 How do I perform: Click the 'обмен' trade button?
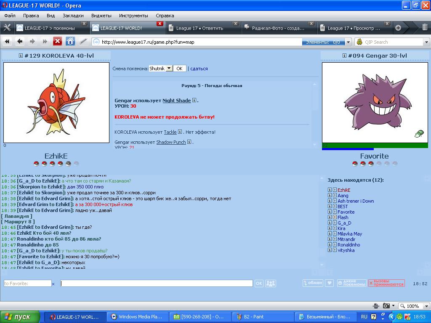tap(313, 283)
